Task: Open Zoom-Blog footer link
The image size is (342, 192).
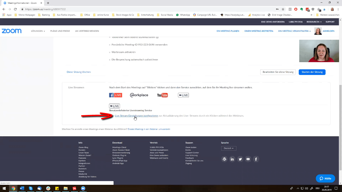Action: coord(83,147)
